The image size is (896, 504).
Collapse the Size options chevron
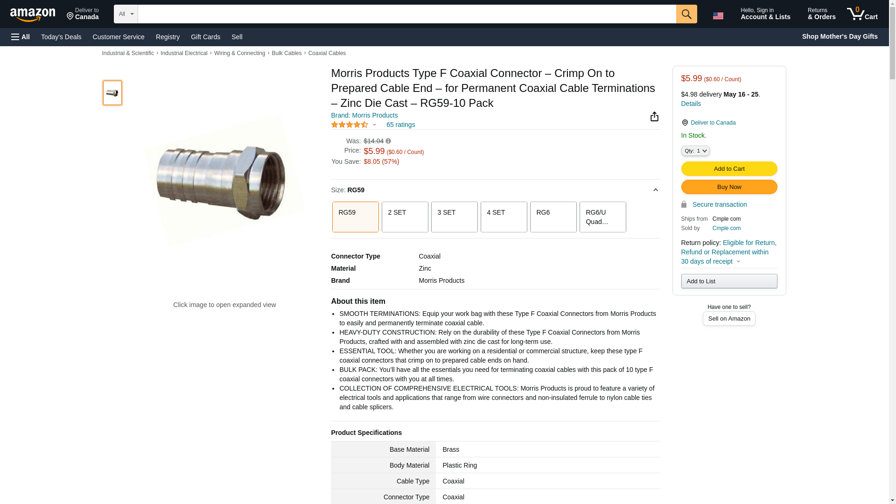pos(655,190)
